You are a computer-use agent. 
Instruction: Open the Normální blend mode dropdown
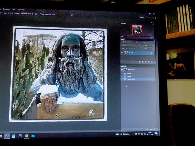130,45
